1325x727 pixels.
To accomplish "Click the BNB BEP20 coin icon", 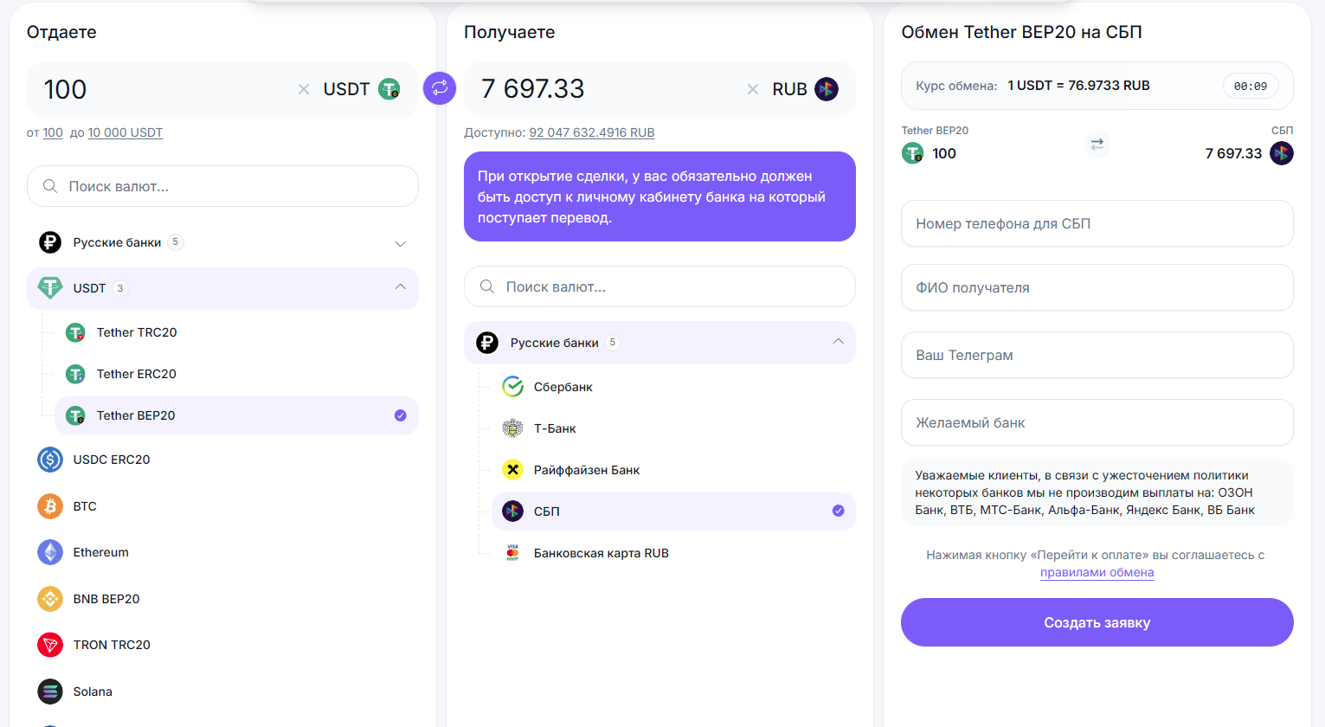I will [x=50, y=599].
